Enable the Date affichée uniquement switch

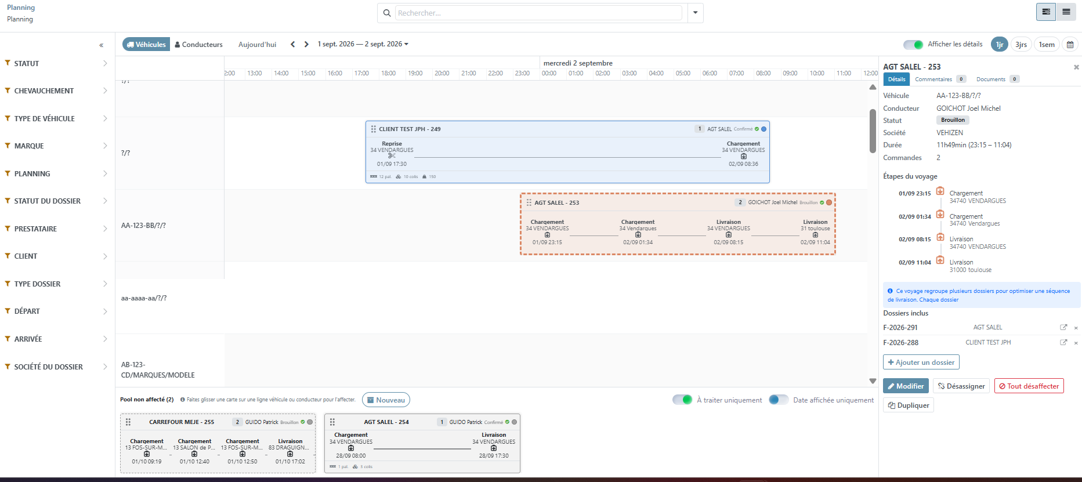tap(779, 400)
